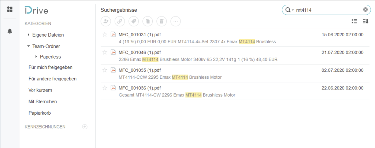Toggle star on MFC_001036 (1).pdf
This screenshot has height=148, width=375.
105,88
